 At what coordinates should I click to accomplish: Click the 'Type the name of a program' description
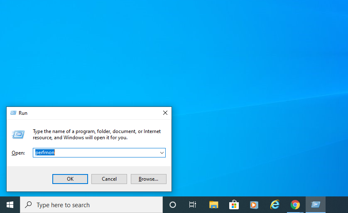click(x=97, y=134)
